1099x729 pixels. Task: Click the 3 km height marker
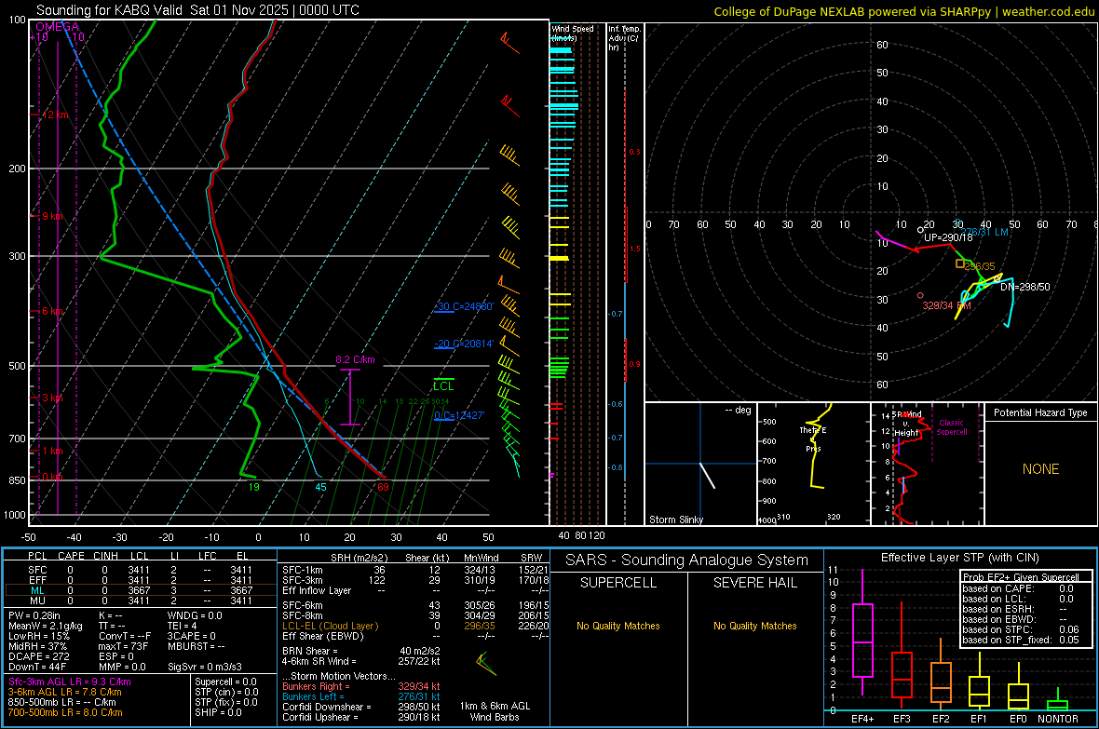tap(52, 398)
